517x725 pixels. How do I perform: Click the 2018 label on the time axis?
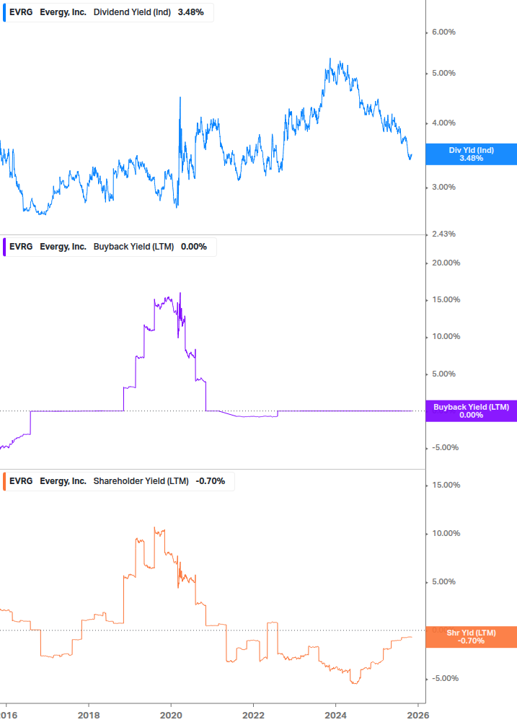89,716
